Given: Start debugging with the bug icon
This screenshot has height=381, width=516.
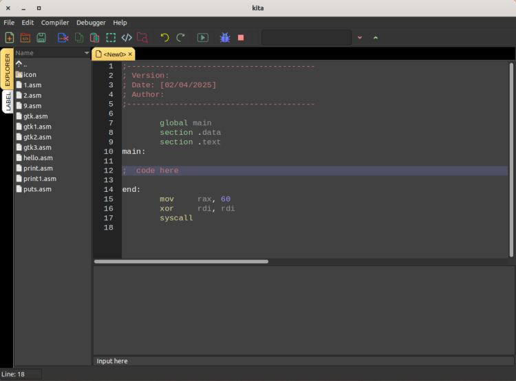Looking at the screenshot, I should [x=224, y=38].
